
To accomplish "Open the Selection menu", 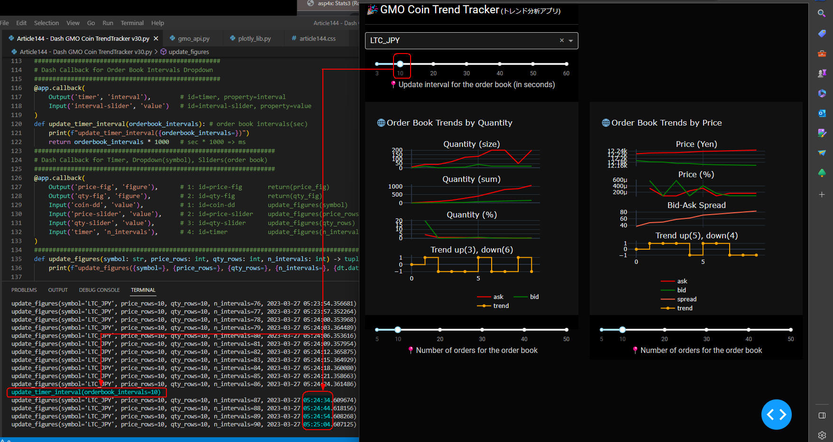I will pyautogui.click(x=46, y=23).
